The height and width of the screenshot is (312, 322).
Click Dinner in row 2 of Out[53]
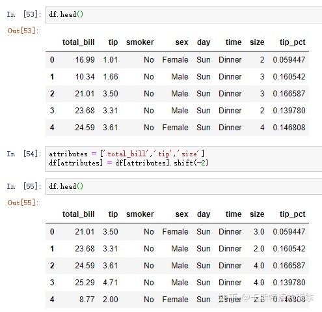pyautogui.click(x=230, y=94)
